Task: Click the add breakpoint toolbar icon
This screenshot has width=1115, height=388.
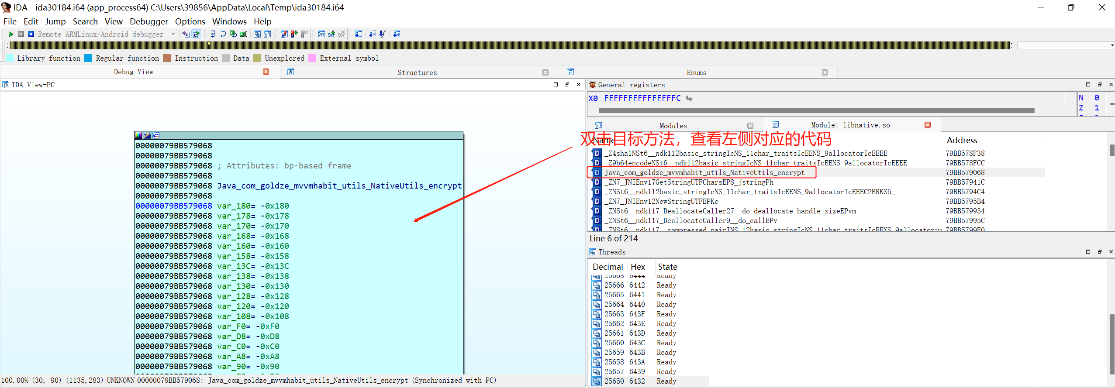Action: [294, 34]
